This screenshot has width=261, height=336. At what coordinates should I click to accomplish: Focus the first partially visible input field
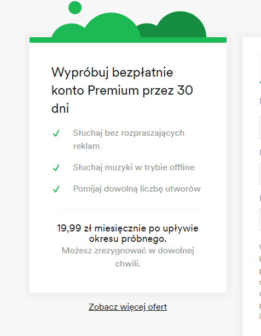pos(260,128)
